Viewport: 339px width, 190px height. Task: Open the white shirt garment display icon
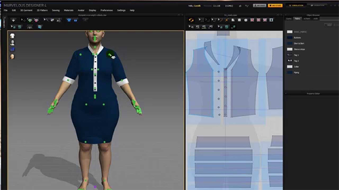coord(12,35)
